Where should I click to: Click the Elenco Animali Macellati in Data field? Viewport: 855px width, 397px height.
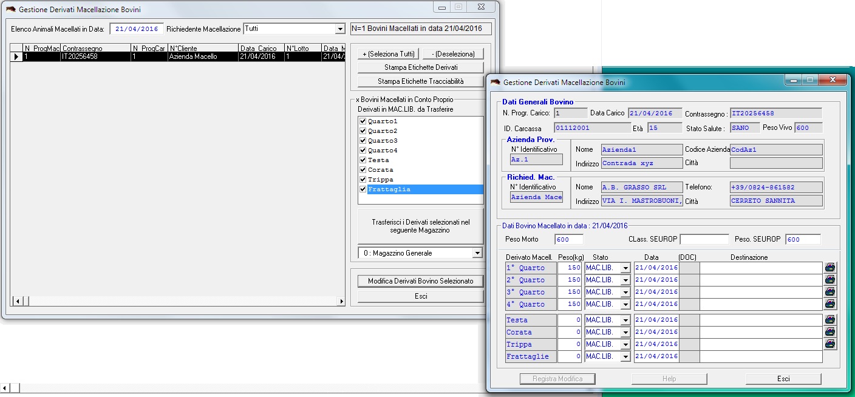[137, 29]
